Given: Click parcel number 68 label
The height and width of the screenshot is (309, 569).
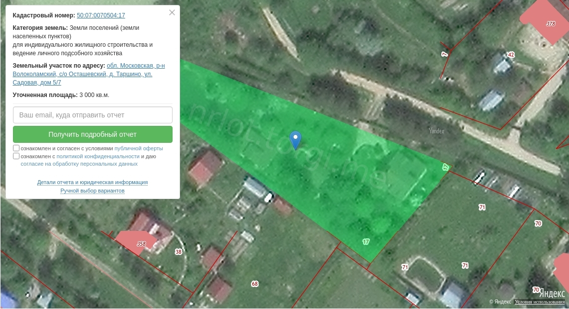Looking at the screenshot, I should [255, 284].
